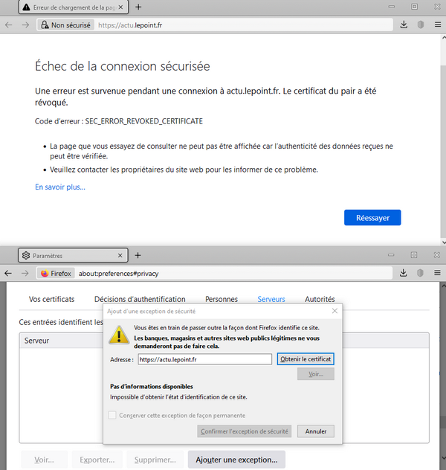Select the 'Erreur de chargement de la page' tab

(x=74, y=7)
